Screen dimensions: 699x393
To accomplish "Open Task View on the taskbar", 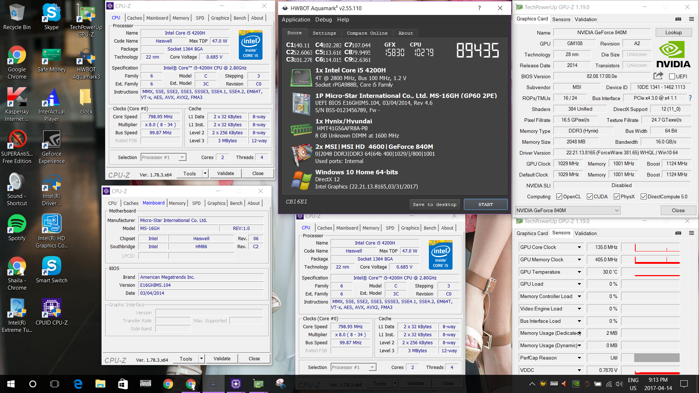I will pyautogui.click(x=55, y=384).
